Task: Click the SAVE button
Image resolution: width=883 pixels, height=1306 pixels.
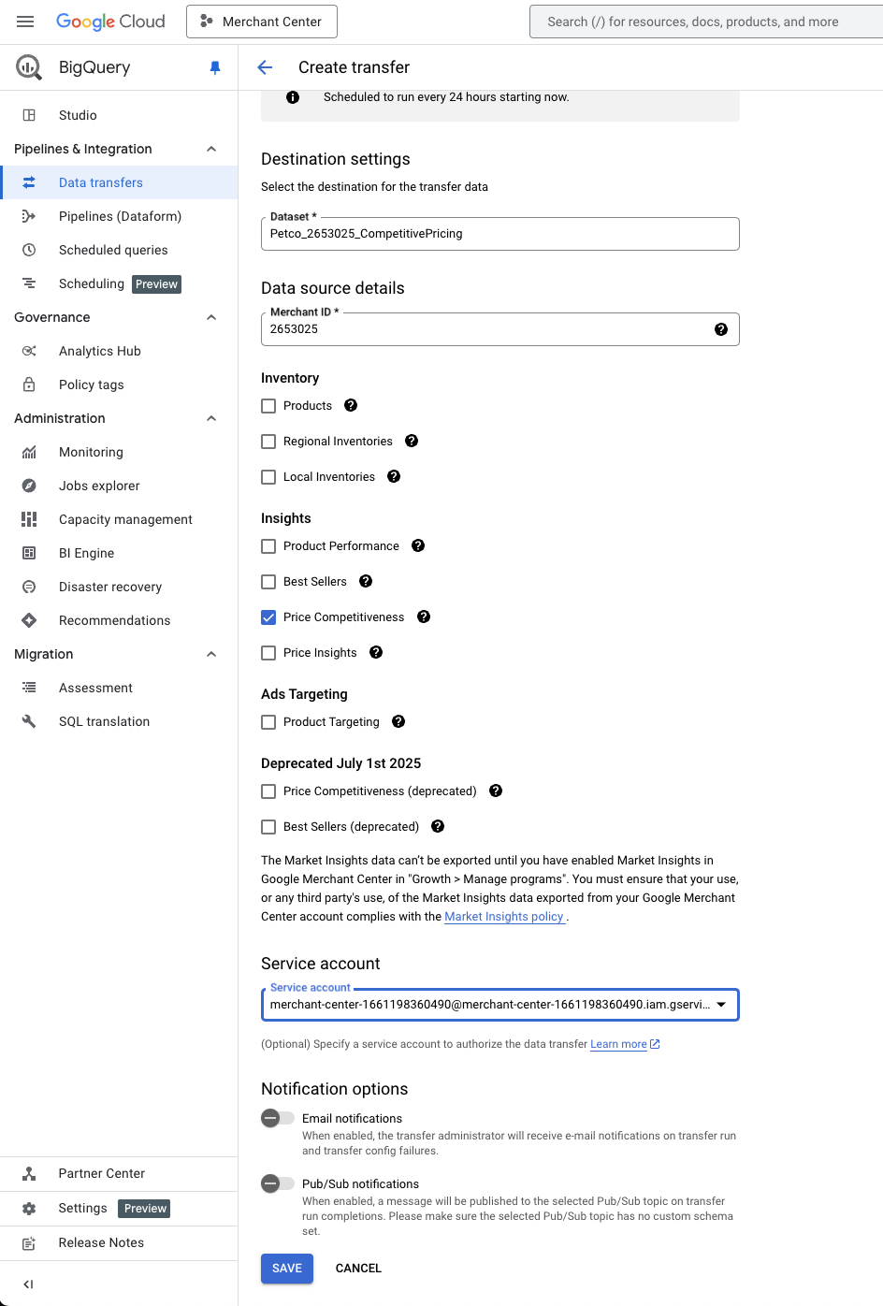Action: 286,1268
